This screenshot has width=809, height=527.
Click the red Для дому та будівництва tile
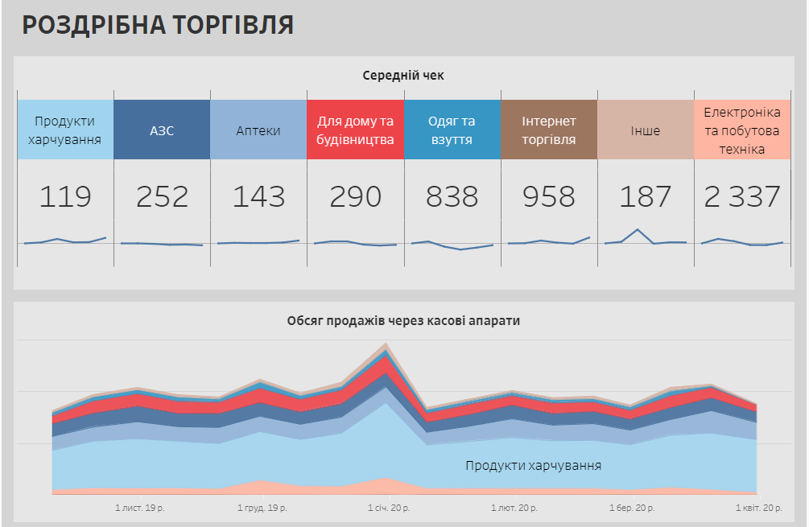pyautogui.click(x=355, y=130)
